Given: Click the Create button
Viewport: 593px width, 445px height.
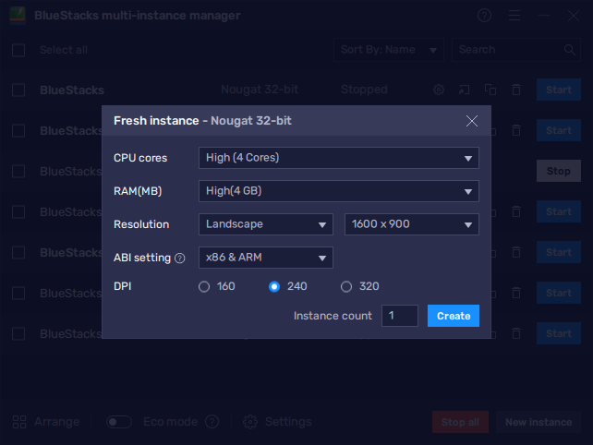Looking at the screenshot, I should coord(454,316).
